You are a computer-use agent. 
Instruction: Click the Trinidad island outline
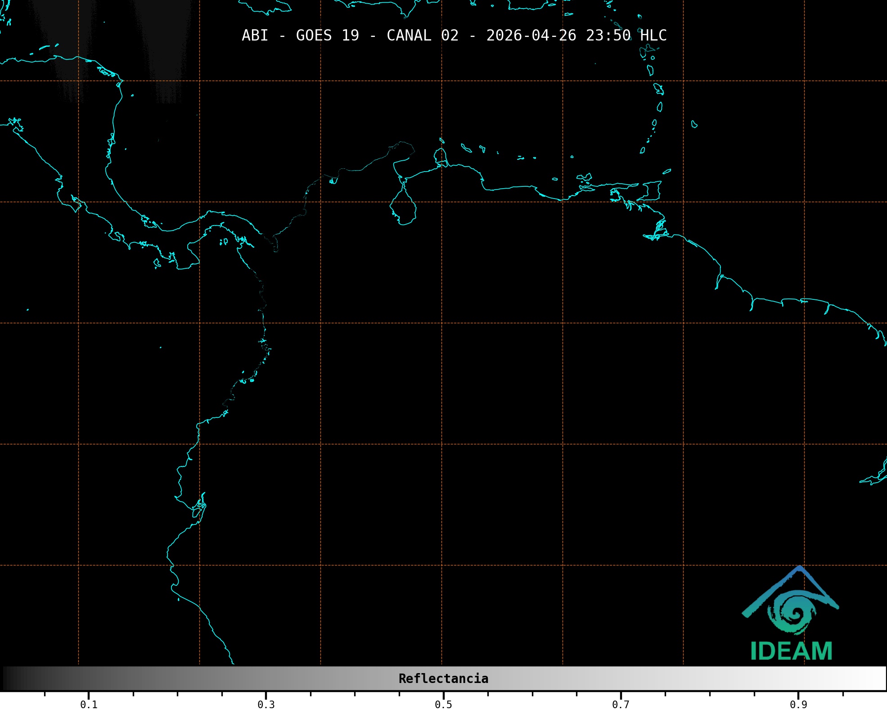[x=652, y=190]
